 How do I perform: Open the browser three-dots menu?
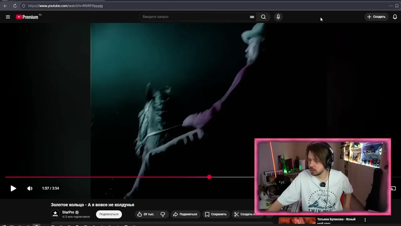(391, 6)
